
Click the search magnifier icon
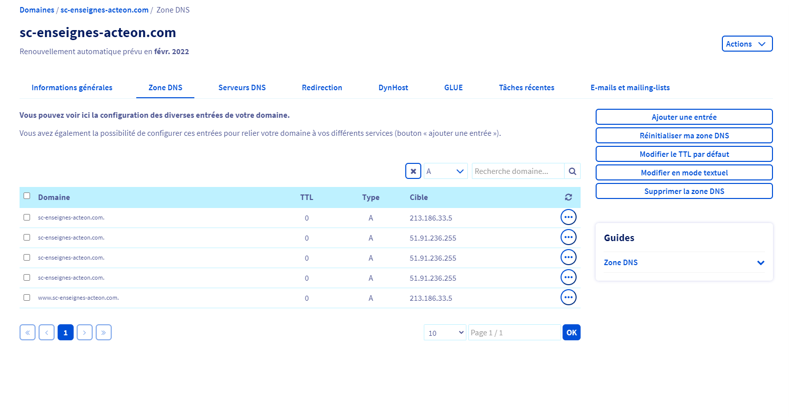click(572, 171)
